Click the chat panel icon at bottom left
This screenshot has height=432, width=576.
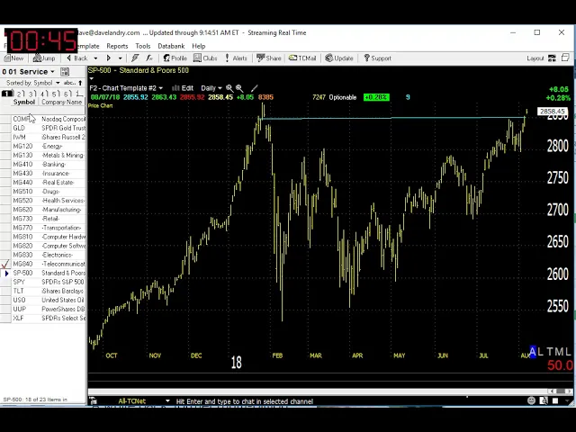[x=94, y=401]
